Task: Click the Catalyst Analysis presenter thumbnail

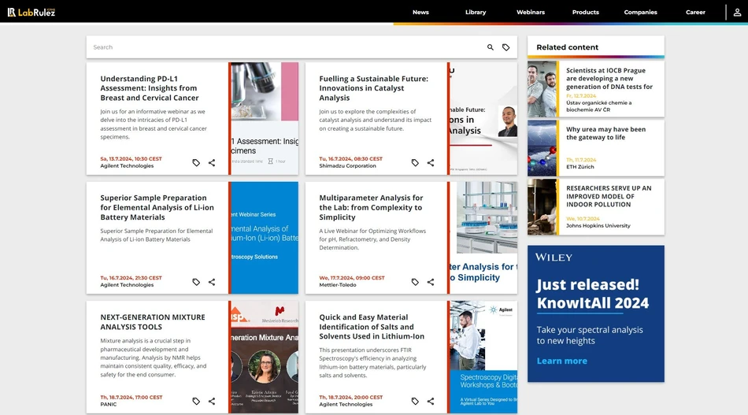Action: (x=483, y=118)
